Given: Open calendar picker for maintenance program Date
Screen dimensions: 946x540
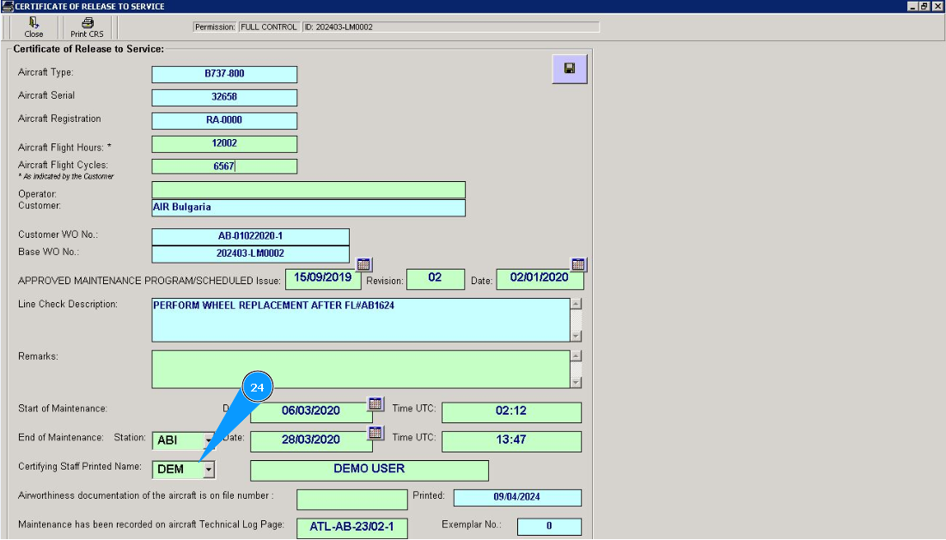Looking at the screenshot, I should point(578,264).
